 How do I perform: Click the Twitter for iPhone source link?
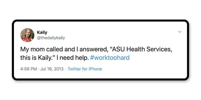(85, 69)
